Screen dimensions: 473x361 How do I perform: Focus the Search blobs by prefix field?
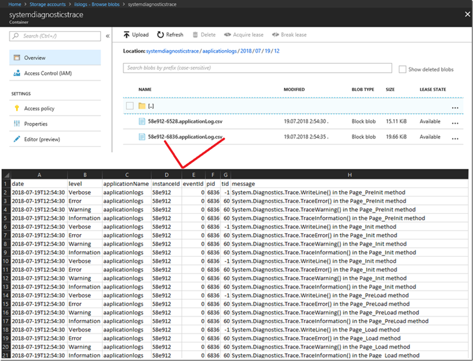tap(257, 68)
